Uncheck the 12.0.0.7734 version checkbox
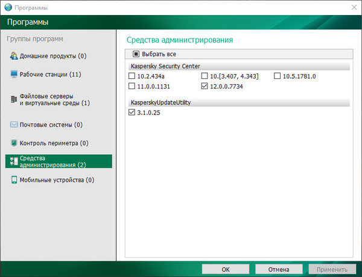This screenshot has width=362, height=277. tap(205, 87)
